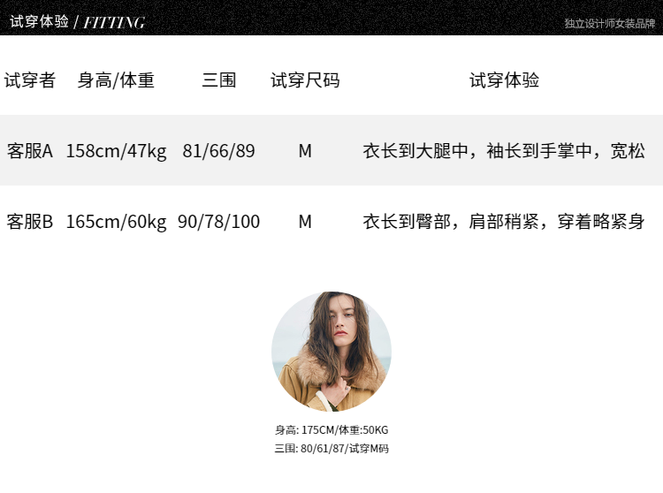Click the M size in 客服A row

coord(305,151)
